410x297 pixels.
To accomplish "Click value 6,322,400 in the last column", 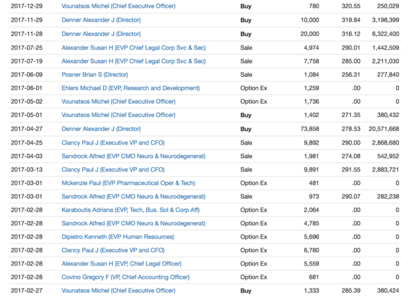I will point(386,34).
